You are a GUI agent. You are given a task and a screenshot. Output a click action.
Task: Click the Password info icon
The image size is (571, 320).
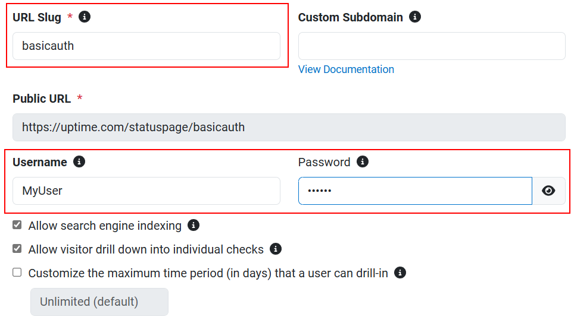[363, 161]
